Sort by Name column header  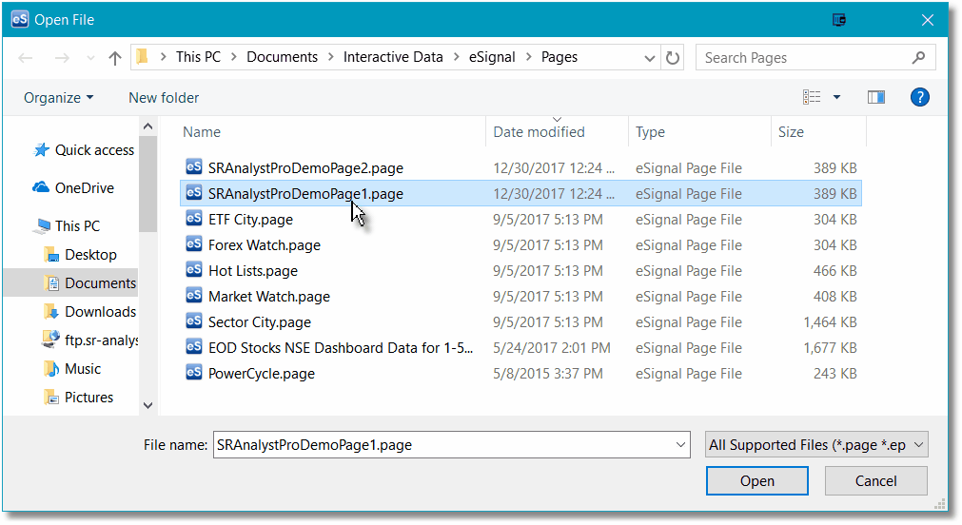click(202, 132)
